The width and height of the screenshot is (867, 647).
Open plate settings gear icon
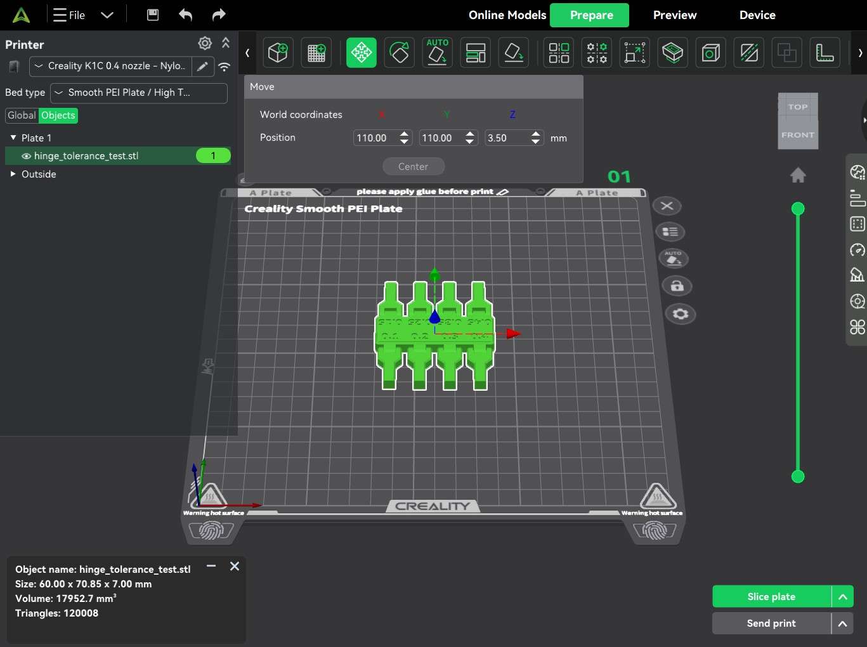[681, 314]
